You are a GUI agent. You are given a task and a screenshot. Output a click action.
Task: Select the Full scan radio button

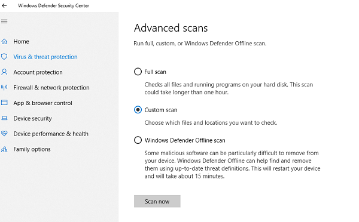(138, 72)
